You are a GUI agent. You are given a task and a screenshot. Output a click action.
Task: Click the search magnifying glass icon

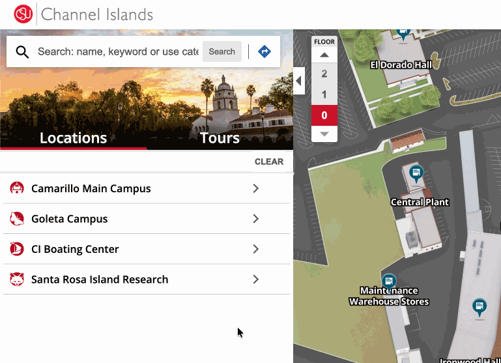(23, 52)
